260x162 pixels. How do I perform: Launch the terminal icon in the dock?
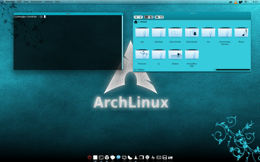(x=101, y=158)
